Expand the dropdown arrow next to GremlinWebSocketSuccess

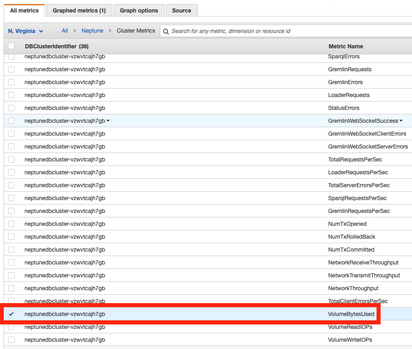tap(401, 121)
